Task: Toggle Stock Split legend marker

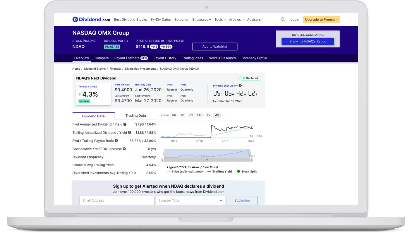Action: [x=247, y=172]
